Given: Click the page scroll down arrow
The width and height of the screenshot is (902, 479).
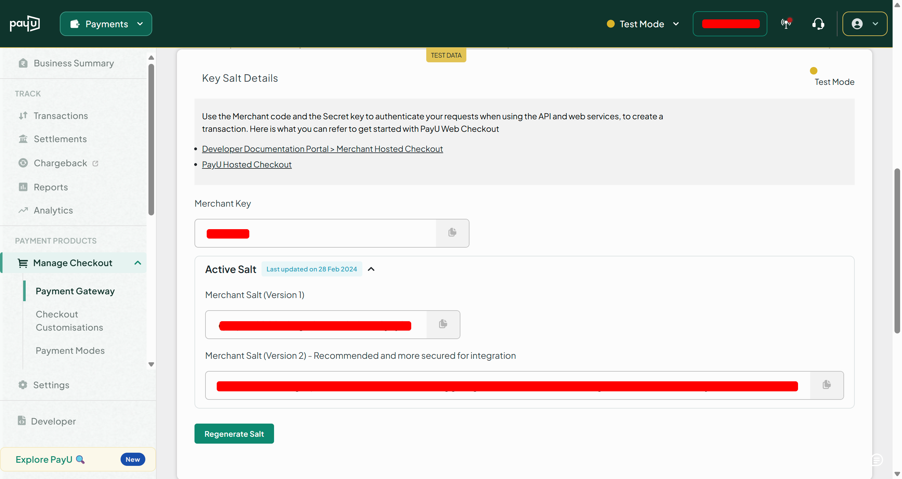Looking at the screenshot, I should [897, 474].
